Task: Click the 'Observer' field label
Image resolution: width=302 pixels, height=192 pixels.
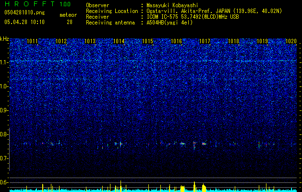Action: (97, 5)
